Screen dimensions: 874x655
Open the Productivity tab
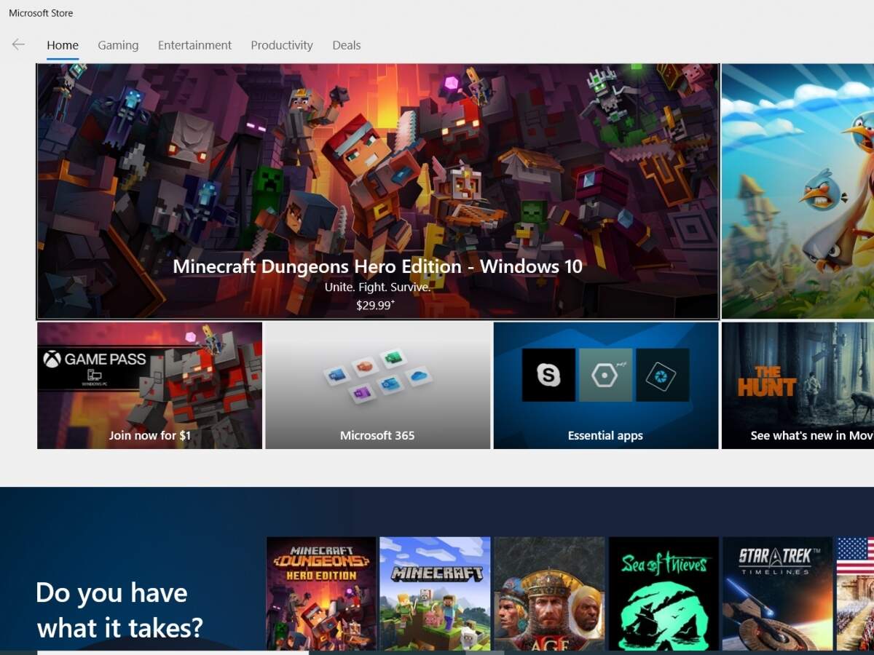(x=282, y=45)
